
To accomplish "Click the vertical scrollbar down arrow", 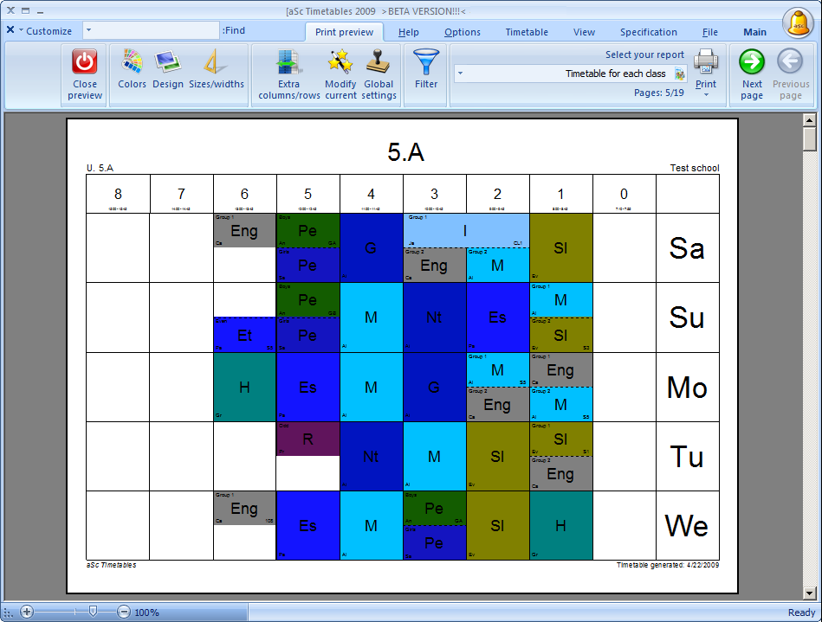I will coord(810,593).
